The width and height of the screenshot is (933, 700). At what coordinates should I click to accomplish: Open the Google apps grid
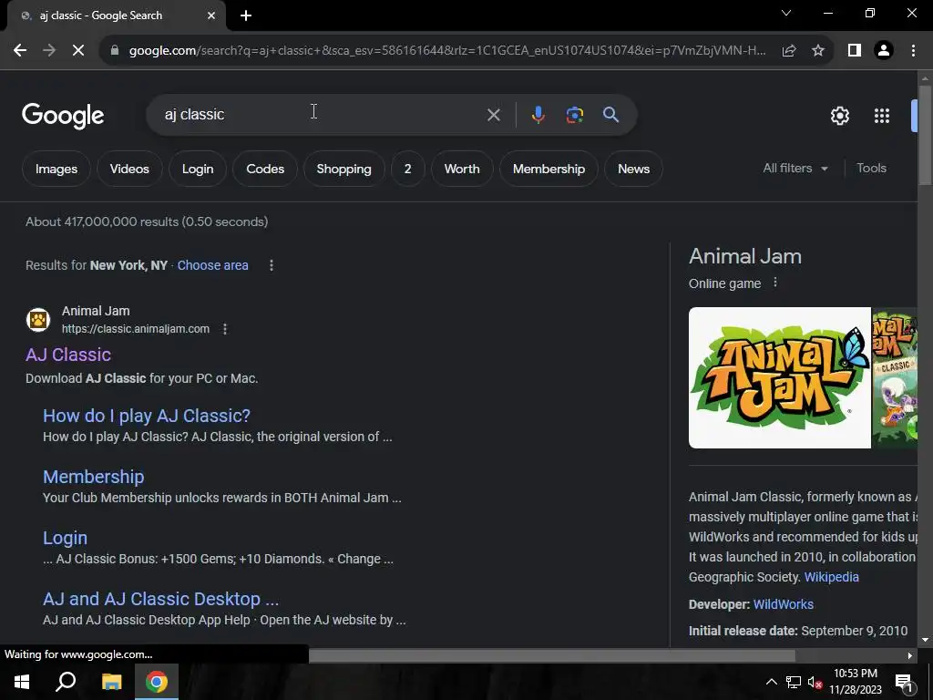[882, 116]
